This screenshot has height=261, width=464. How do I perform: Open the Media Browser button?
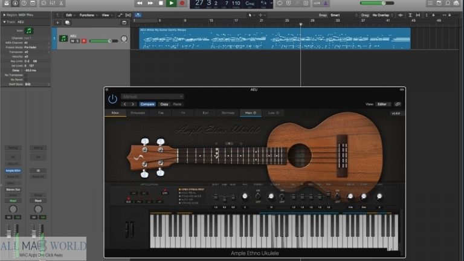[x=457, y=3]
